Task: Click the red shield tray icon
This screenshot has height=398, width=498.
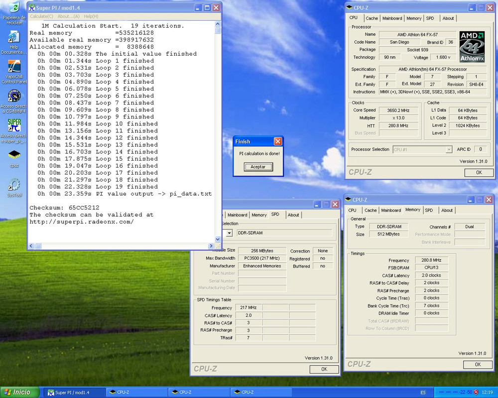Action: click(x=476, y=393)
